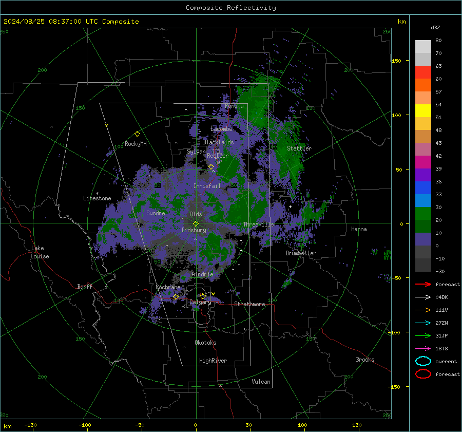This screenshot has height=432, width=462.
Task: Click the orange 111V arrow in legend
Action: click(423, 310)
